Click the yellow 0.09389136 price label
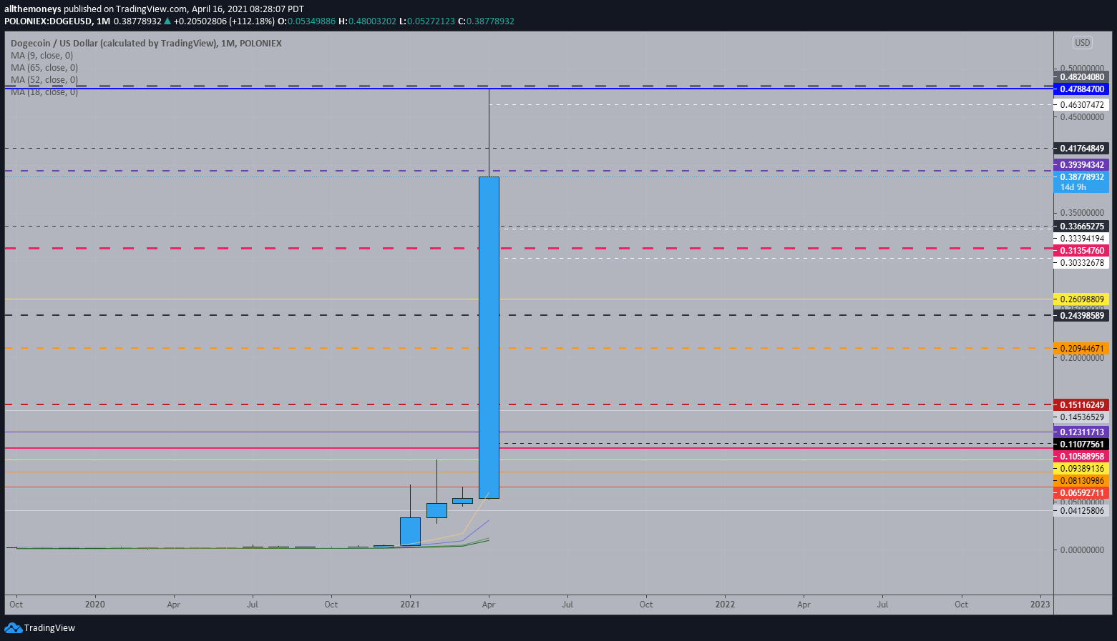1117x641 pixels. pyautogui.click(x=1081, y=469)
